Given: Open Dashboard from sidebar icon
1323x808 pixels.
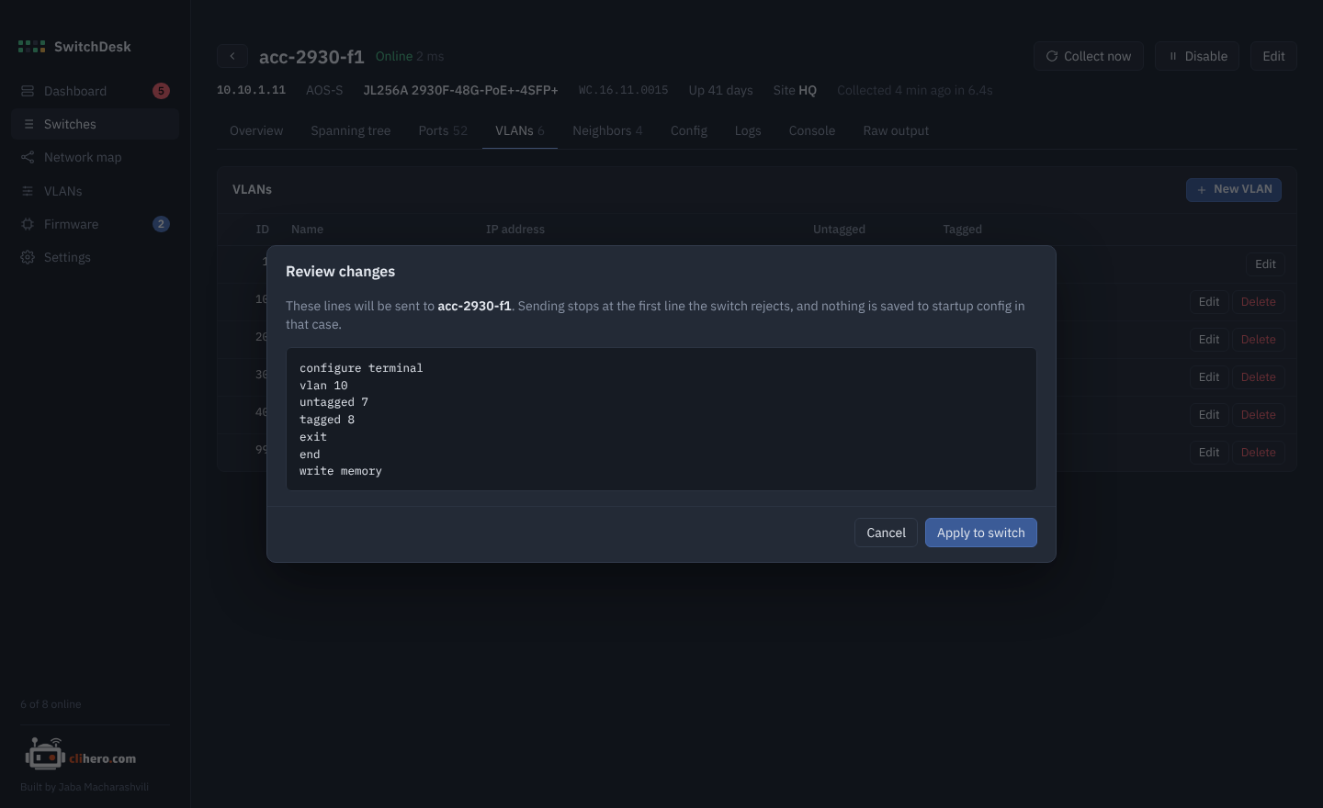Looking at the screenshot, I should coord(28,91).
